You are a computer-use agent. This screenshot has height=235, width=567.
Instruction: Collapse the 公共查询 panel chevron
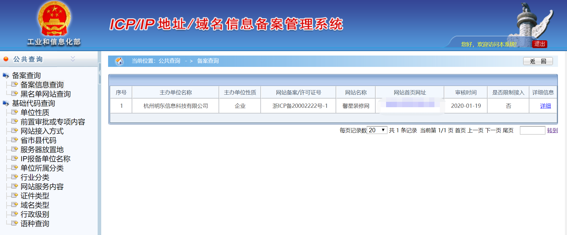coord(73,59)
